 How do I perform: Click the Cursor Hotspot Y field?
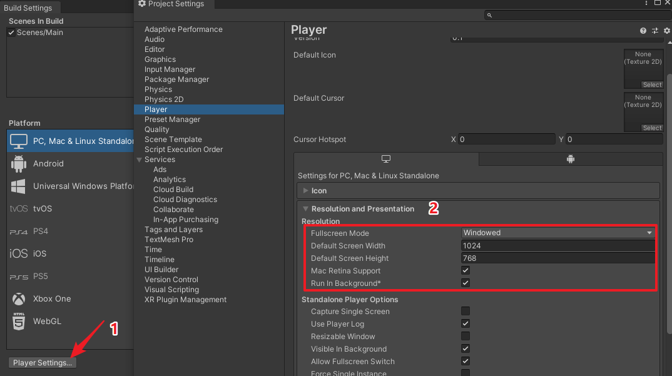614,140
